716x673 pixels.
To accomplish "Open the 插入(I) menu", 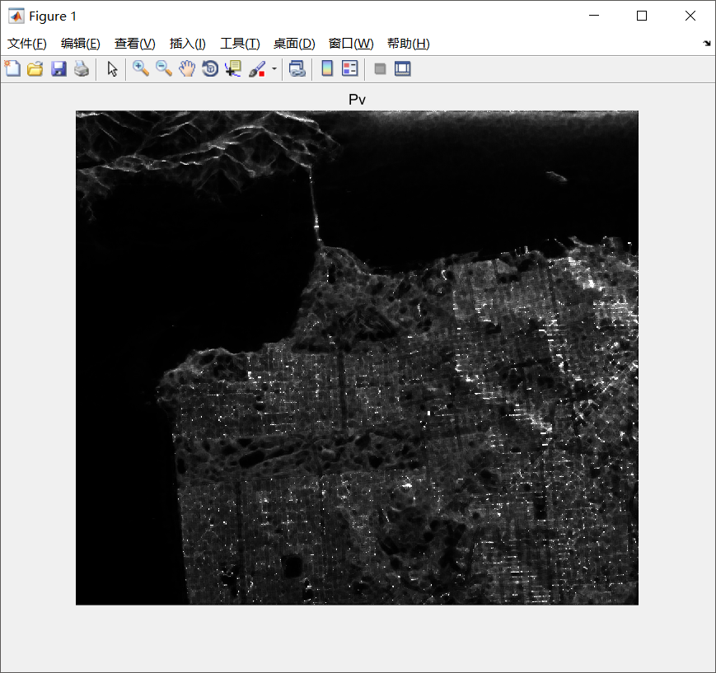I will coord(187,44).
